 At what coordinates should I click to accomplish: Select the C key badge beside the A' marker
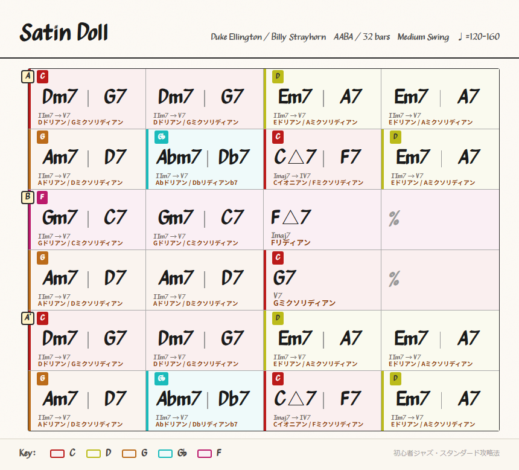coord(43,318)
